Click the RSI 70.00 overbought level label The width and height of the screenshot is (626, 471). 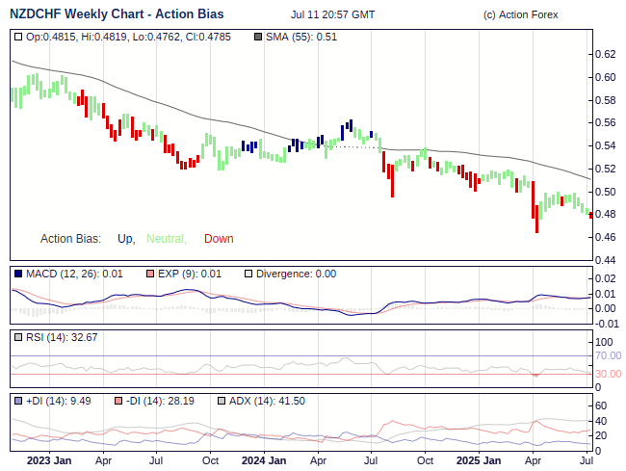[608, 355]
